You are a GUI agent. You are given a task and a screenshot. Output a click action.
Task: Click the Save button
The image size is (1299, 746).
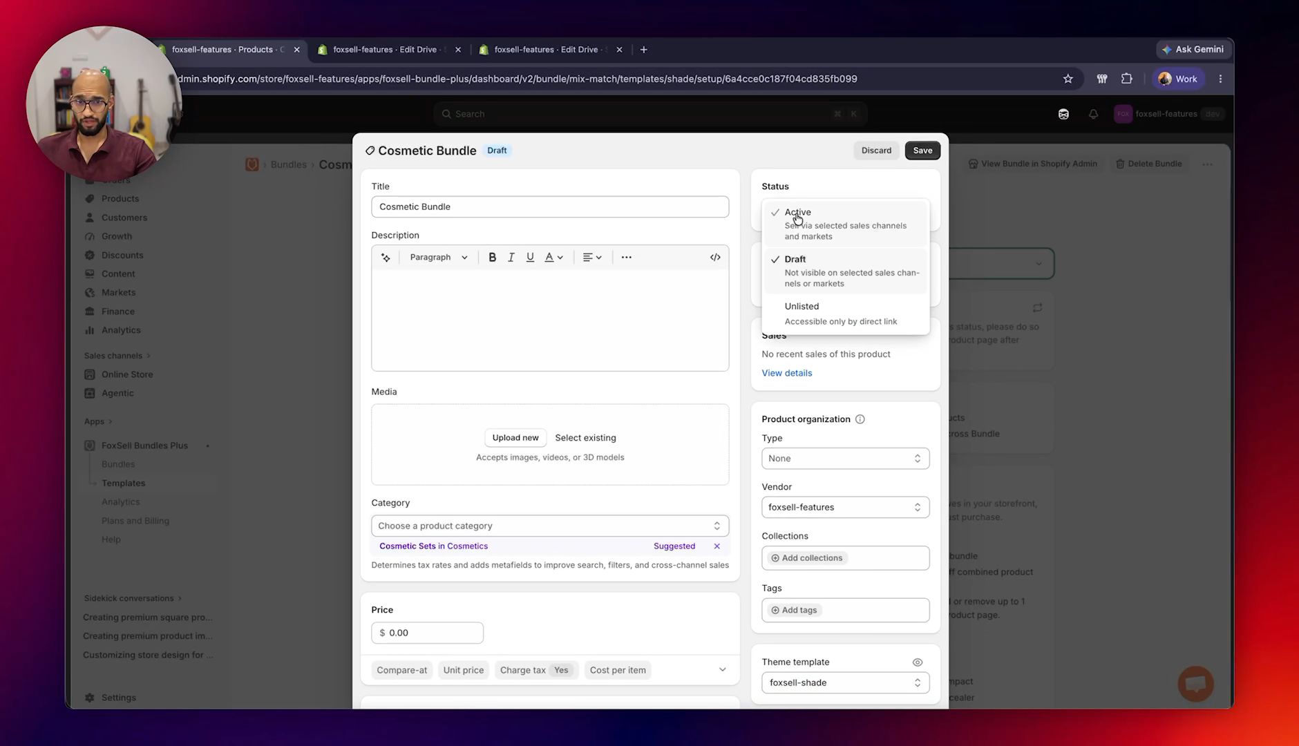(x=922, y=150)
